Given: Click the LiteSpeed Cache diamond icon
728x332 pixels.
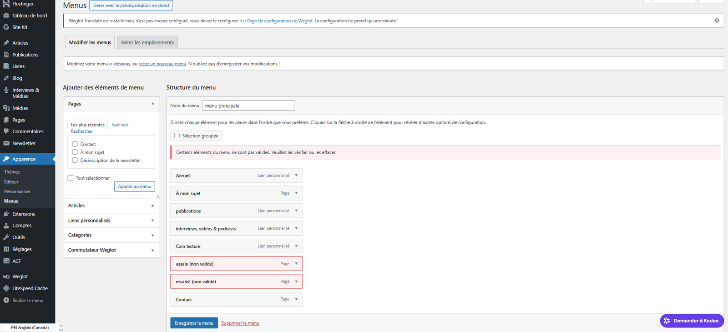Looking at the screenshot, I should tap(6, 288).
